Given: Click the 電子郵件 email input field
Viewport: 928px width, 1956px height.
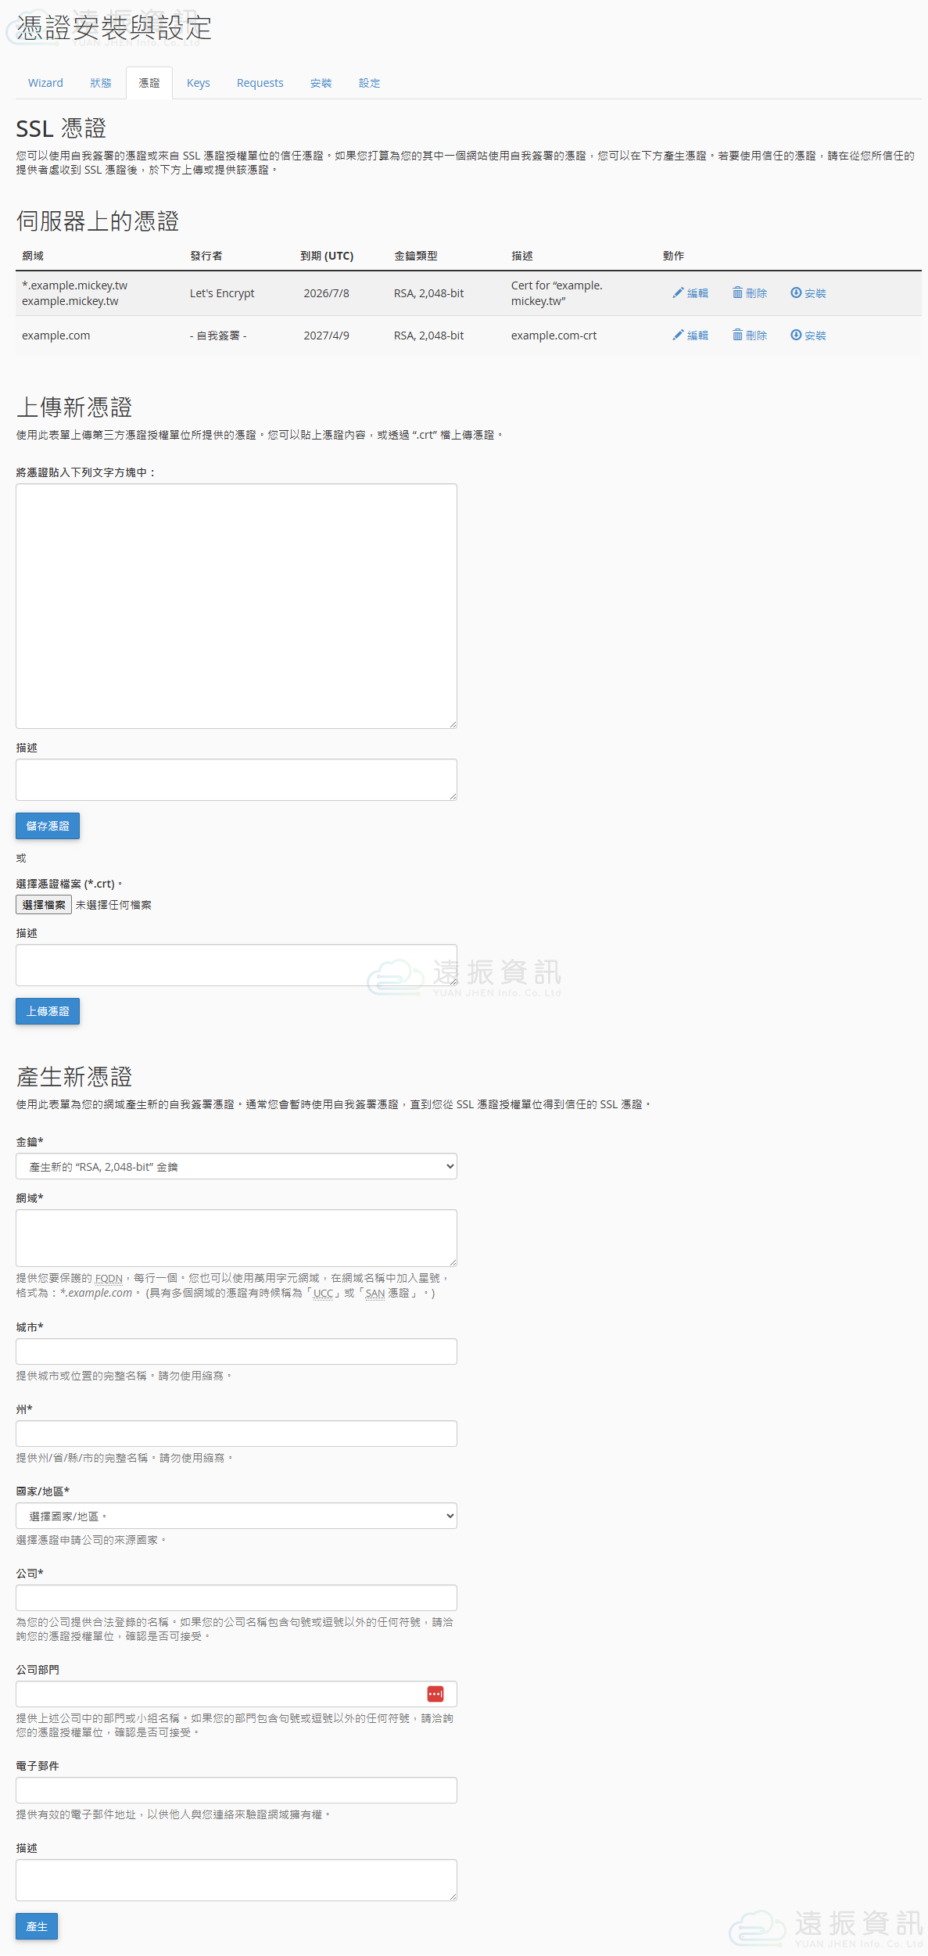Looking at the screenshot, I should (x=236, y=1790).
